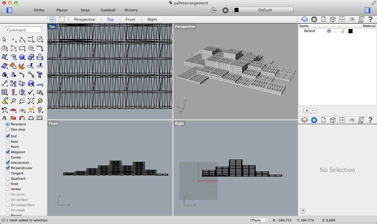Turn off Intersection object snap
The height and width of the screenshot is (224, 377).
tap(8, 163)
